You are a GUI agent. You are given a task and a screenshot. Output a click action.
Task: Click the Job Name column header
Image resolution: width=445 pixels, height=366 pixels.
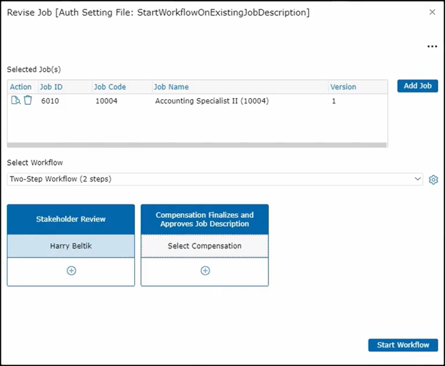tap(171, 87)
